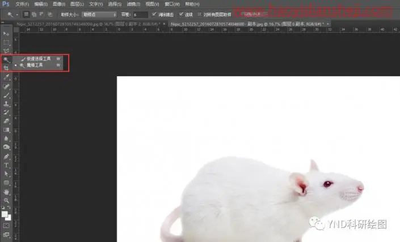400x242 pixels.
Task: Close the first Nipic document tab
Action: point(165,24)
